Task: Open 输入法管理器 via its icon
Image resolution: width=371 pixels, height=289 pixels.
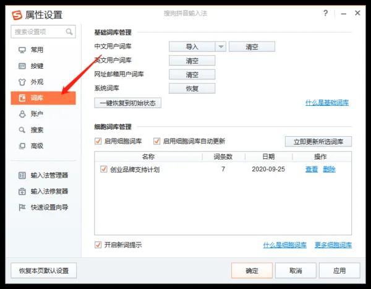Action: pos(22,176)
